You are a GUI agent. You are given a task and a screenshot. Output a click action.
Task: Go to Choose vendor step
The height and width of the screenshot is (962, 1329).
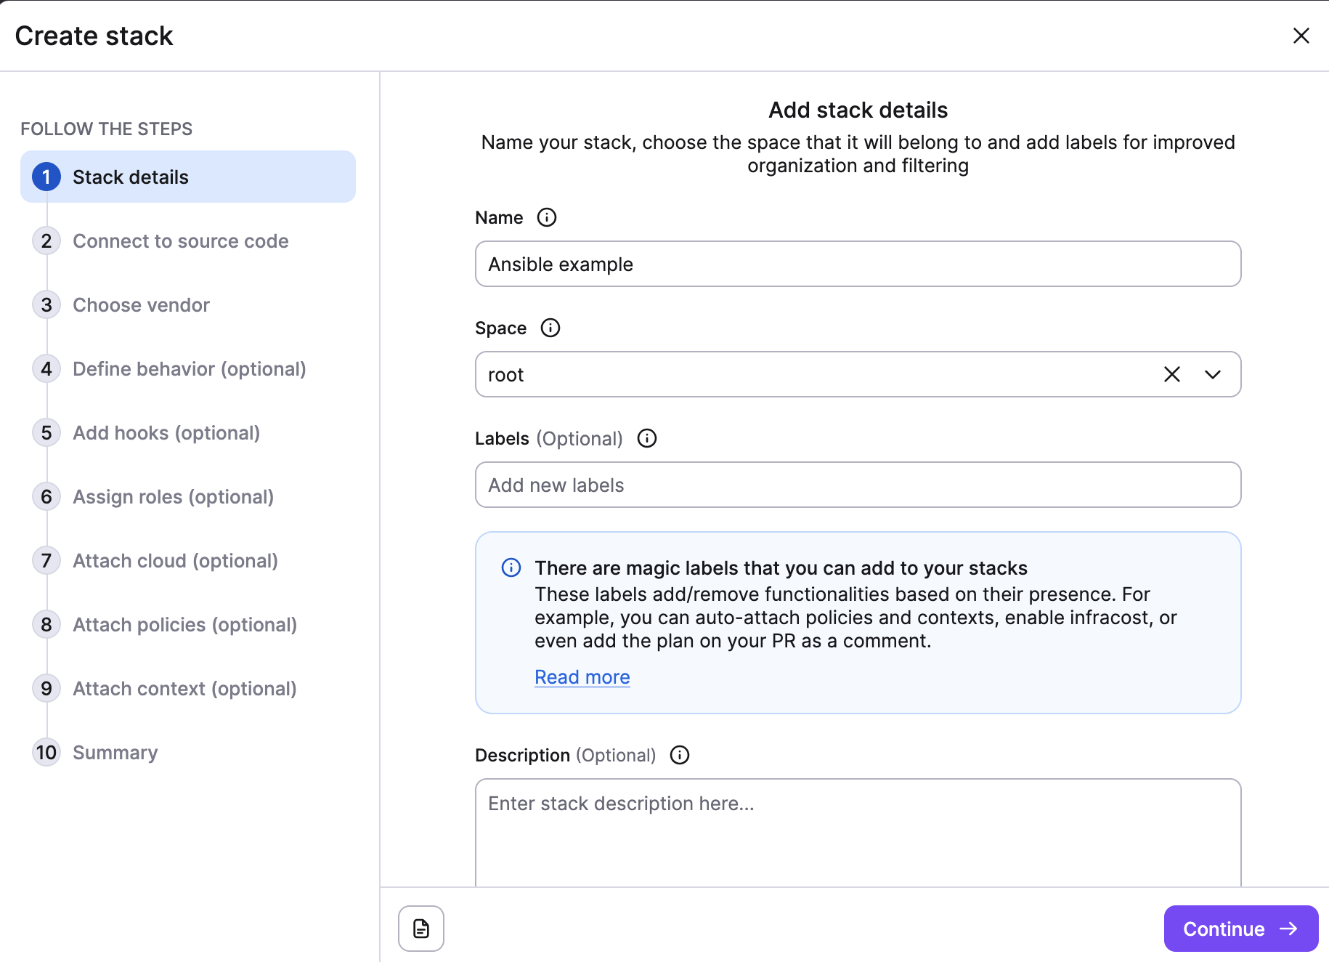click(x=121, y=304)
